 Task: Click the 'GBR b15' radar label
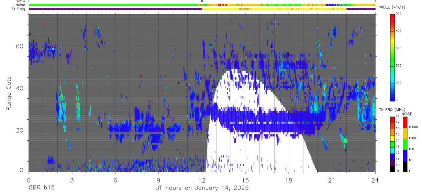pyautogui.click(x=41, y=188)
